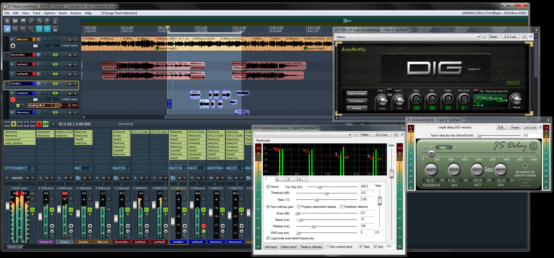Enable Feedback detector checkbox
The image size is (554, 258).
click(342, 207)
